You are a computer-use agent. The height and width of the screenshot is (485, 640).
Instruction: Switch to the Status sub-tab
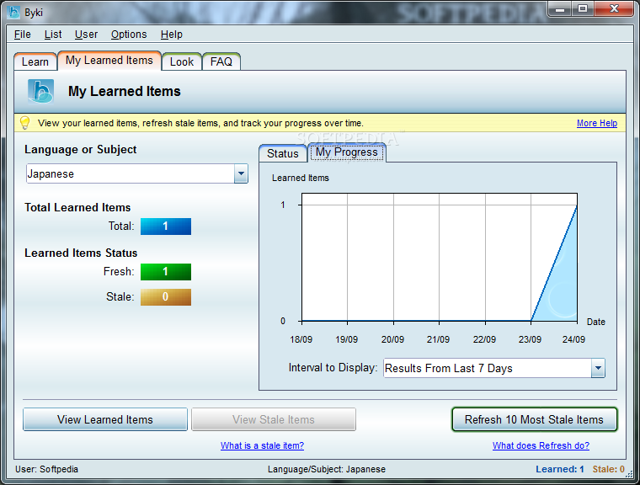pos(283,153)
